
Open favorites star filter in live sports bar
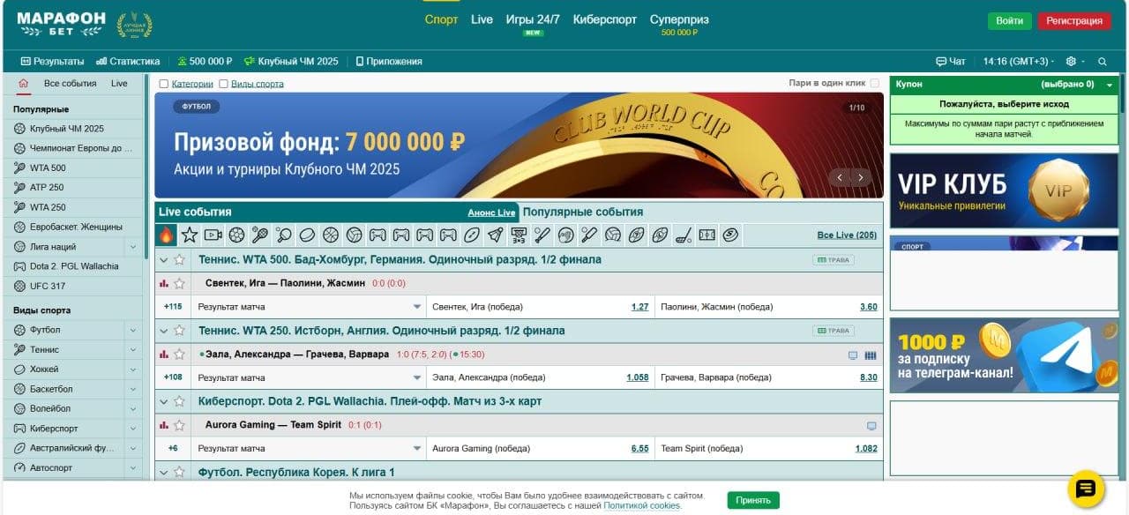[189, 235]
